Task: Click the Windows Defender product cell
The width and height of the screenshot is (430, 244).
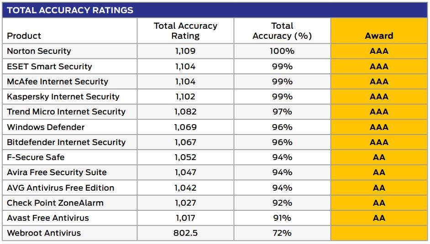Action: [46, 127]
